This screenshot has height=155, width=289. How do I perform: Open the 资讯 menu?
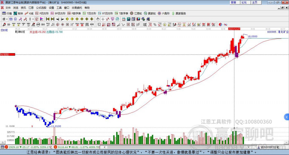point(23,8)
